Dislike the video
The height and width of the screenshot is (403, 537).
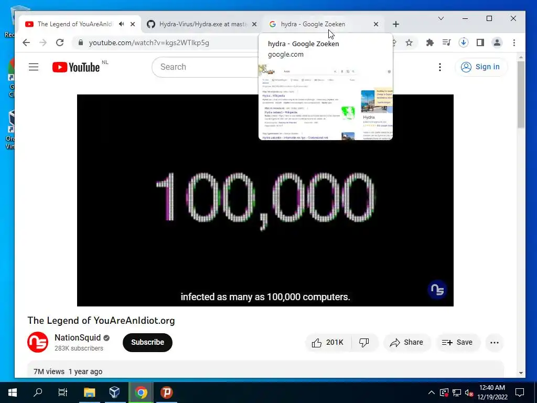pos(364,342)
